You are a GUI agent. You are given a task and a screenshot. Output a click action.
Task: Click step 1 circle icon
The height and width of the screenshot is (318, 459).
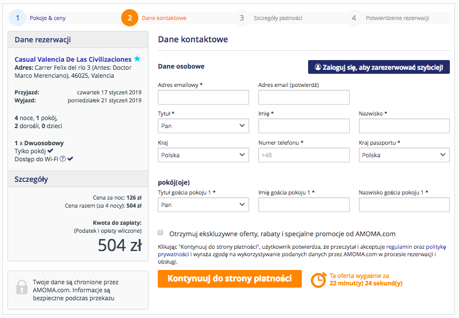point(18,18)
